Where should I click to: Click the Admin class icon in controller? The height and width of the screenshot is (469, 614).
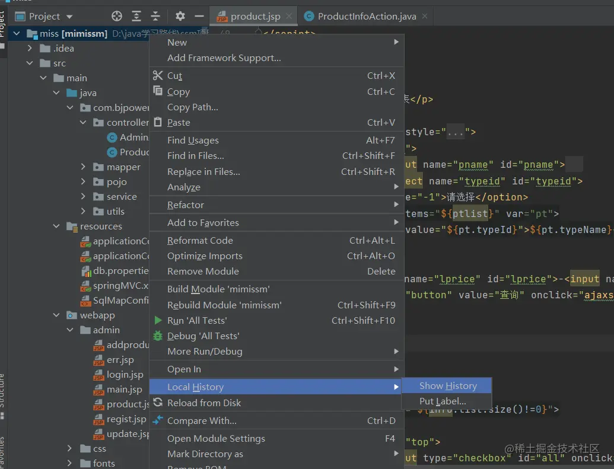(x=112, y=138)
